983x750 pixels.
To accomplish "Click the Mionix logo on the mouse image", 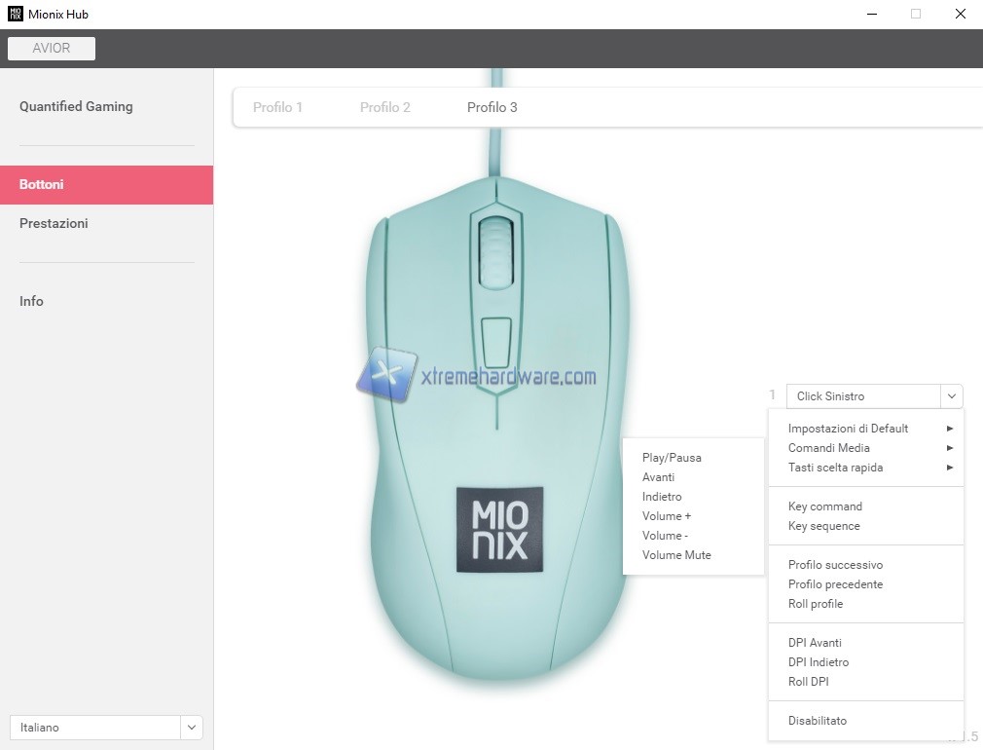I will [499, 530].
